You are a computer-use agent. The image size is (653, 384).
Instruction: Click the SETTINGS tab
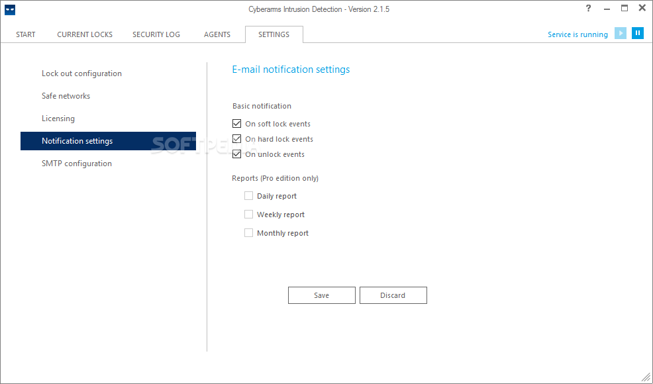coord(274,34)
